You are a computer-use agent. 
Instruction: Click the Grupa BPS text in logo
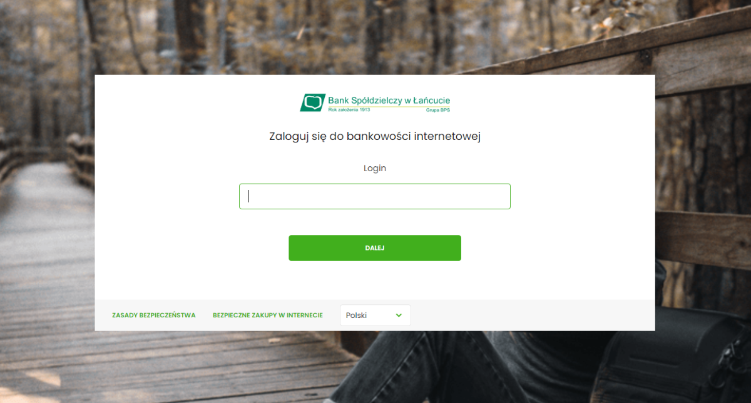pos(437,110)
